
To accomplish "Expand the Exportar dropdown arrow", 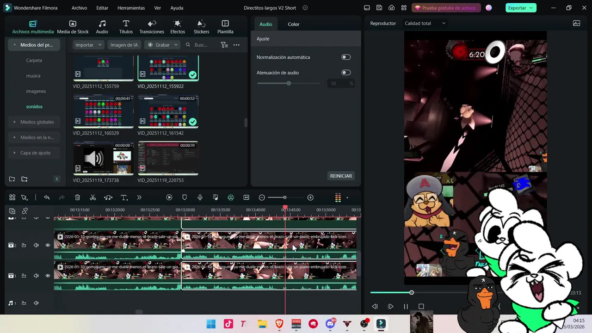I will click(x=531, y=8).
